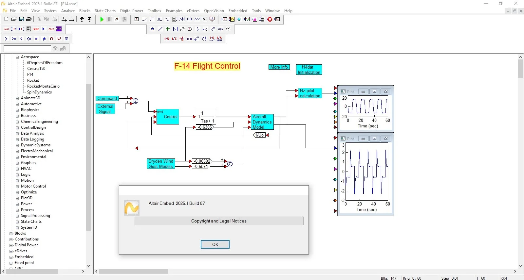Insert the 1/S integrator block

(167, 39)
